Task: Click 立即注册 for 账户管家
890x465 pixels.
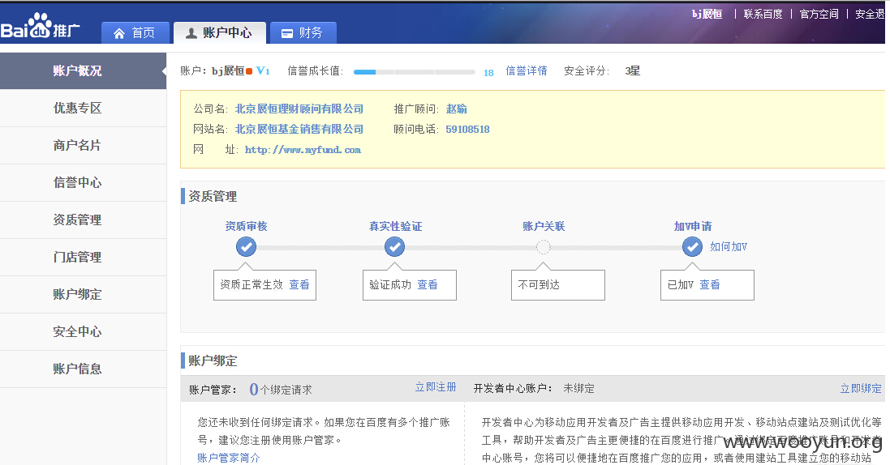Action: (436, 387)
